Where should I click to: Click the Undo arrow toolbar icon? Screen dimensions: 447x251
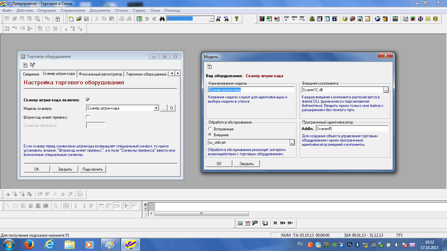pos(147,19)
